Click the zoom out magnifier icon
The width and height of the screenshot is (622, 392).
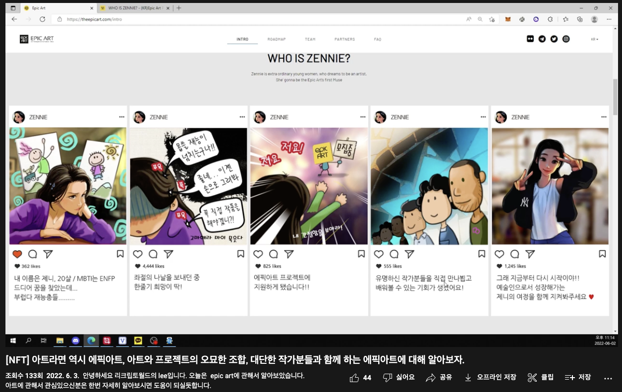(480, 19)
